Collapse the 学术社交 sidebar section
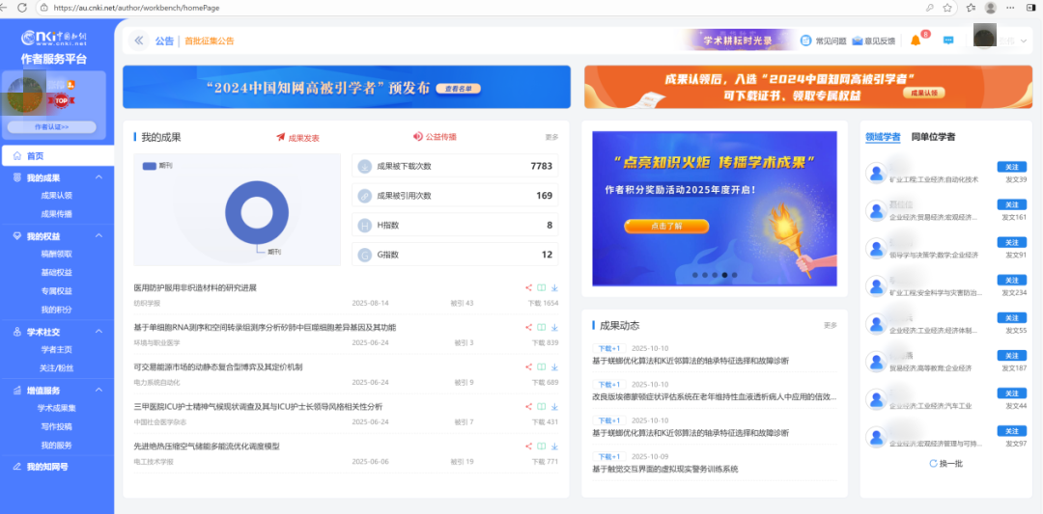 pos(99,332)
